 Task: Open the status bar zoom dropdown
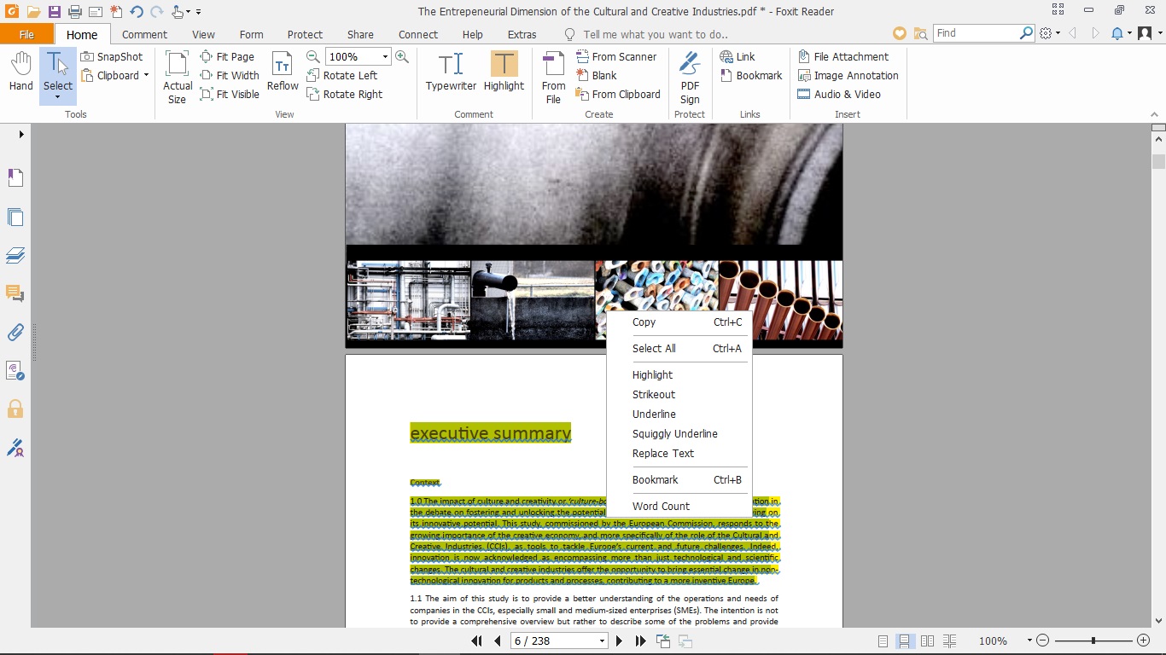pyautogui.click(x=1029, y=641)
